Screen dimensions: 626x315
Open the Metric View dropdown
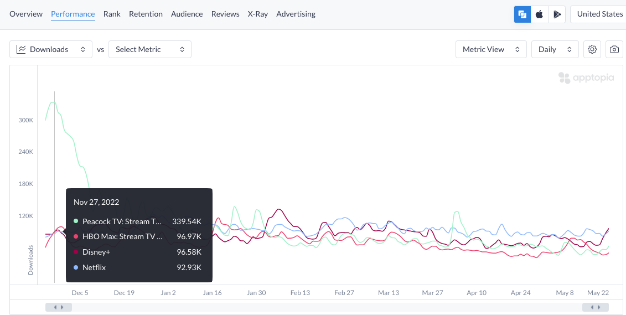490,49
